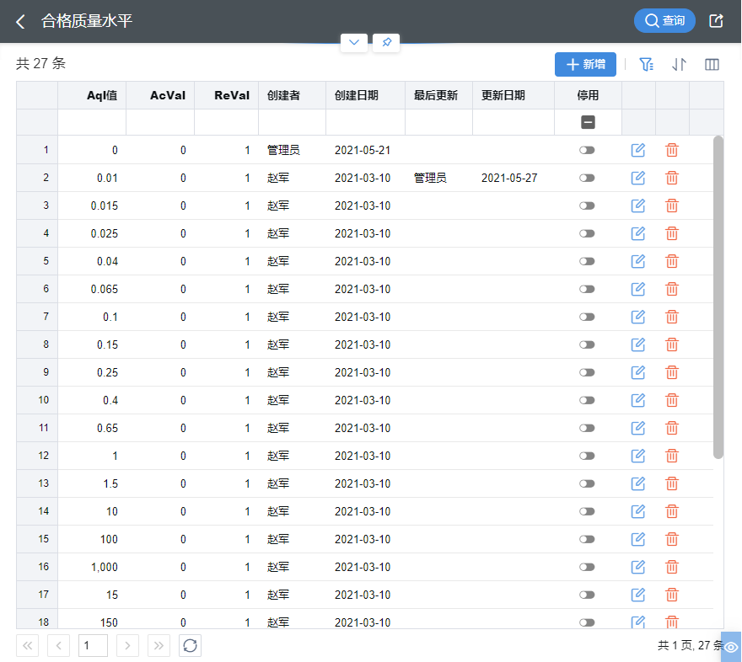This screenshot has width=742, height=662.
Task: Toggle 停用 switch for Aql 100 row
Action: click(x=587, y=539)
